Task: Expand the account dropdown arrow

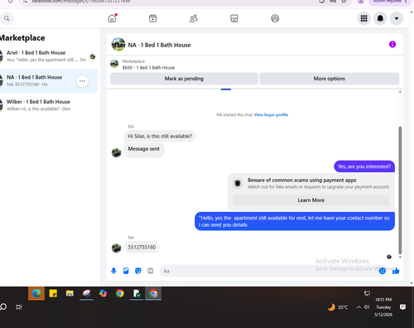Action: (x=397, y=18)
